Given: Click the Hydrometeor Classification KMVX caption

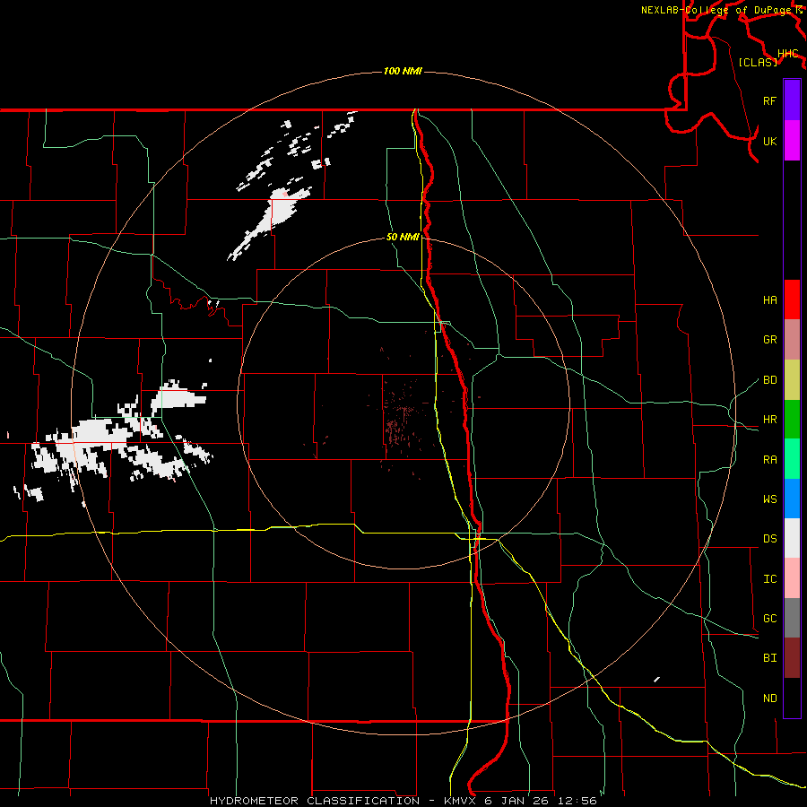Looking at the screenshot, I should coord(403,801).
